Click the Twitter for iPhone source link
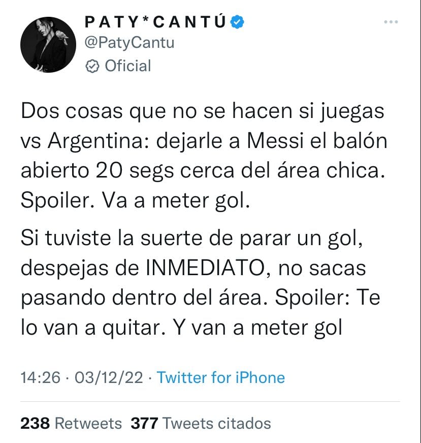Image resolution: width=421 pixels, height=443 pixels. pyautogui.click(x=220, y=378)
